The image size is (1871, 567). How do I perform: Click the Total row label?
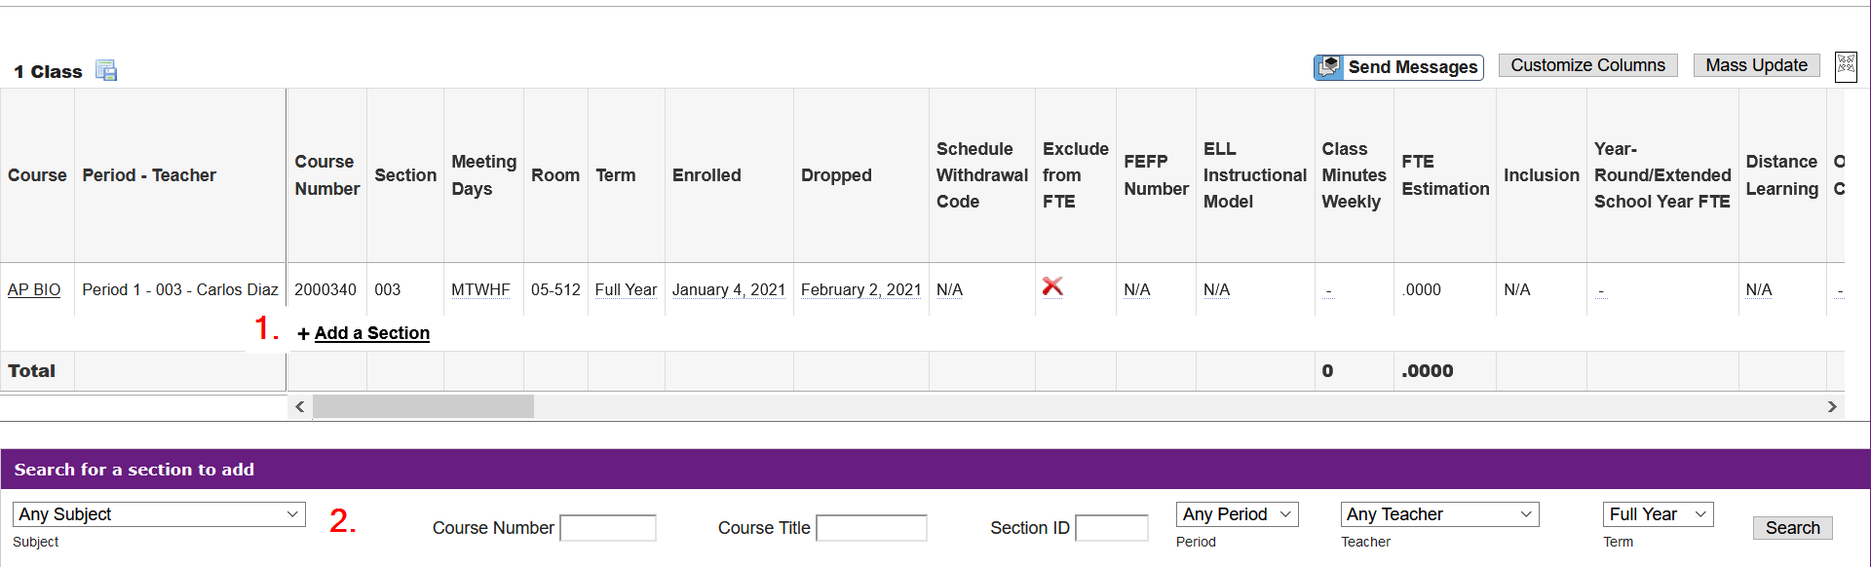tap(31, 370)
